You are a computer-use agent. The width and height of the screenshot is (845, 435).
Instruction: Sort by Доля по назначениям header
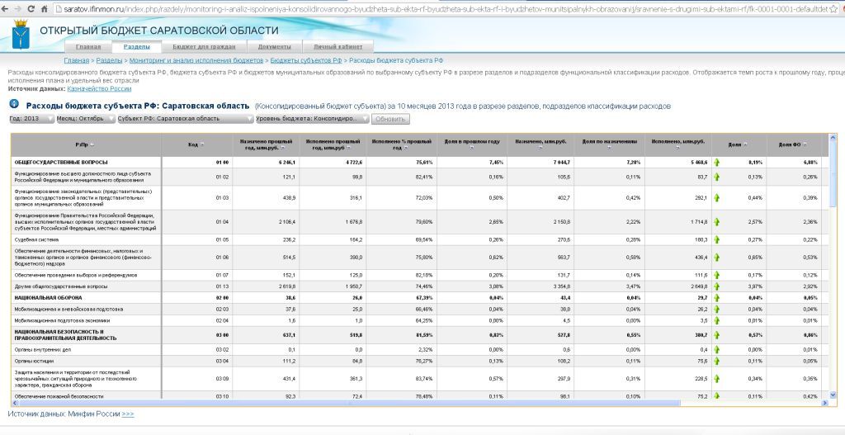[610, 144]
